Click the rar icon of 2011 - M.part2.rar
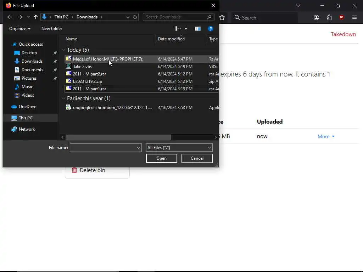The image size is (363, 272). (x=68, y=74)
